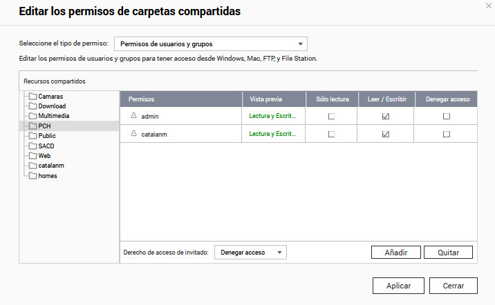The width and height of the screenshot is (495, 305).
Task: Click the Añadir button
Action: tap(395, 253)
